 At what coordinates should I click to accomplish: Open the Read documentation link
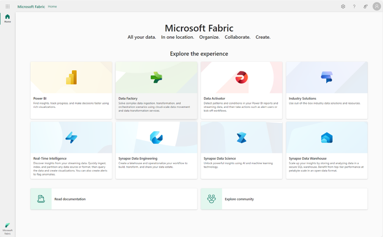pos(70,199)
